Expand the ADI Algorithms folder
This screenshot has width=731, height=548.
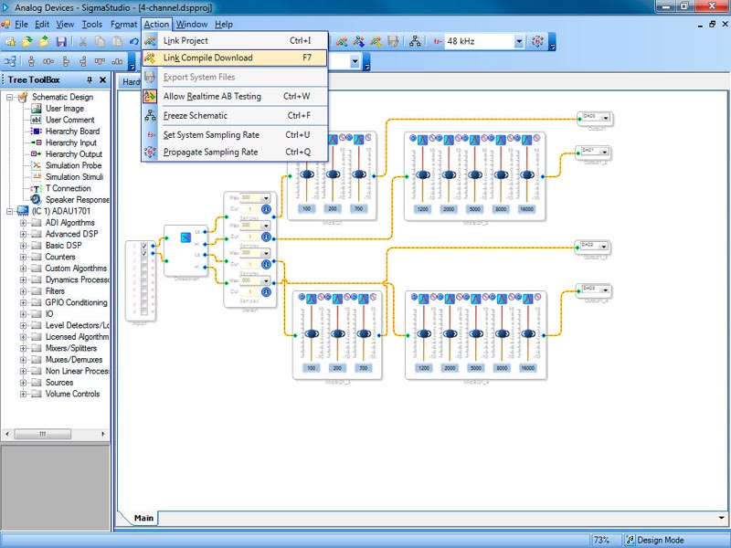(23, 223)
